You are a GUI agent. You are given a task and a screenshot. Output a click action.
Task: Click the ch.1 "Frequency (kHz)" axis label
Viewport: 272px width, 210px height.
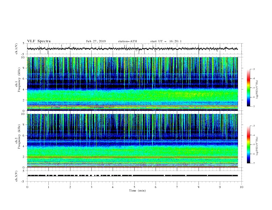point(20,80)
